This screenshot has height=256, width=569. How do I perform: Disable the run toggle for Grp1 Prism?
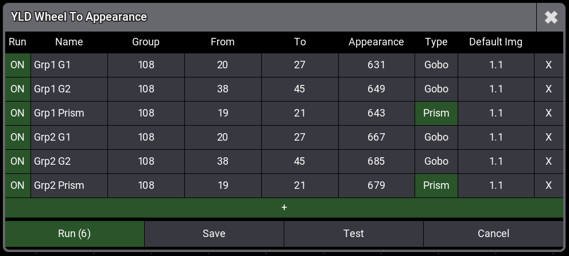[17, 113]
